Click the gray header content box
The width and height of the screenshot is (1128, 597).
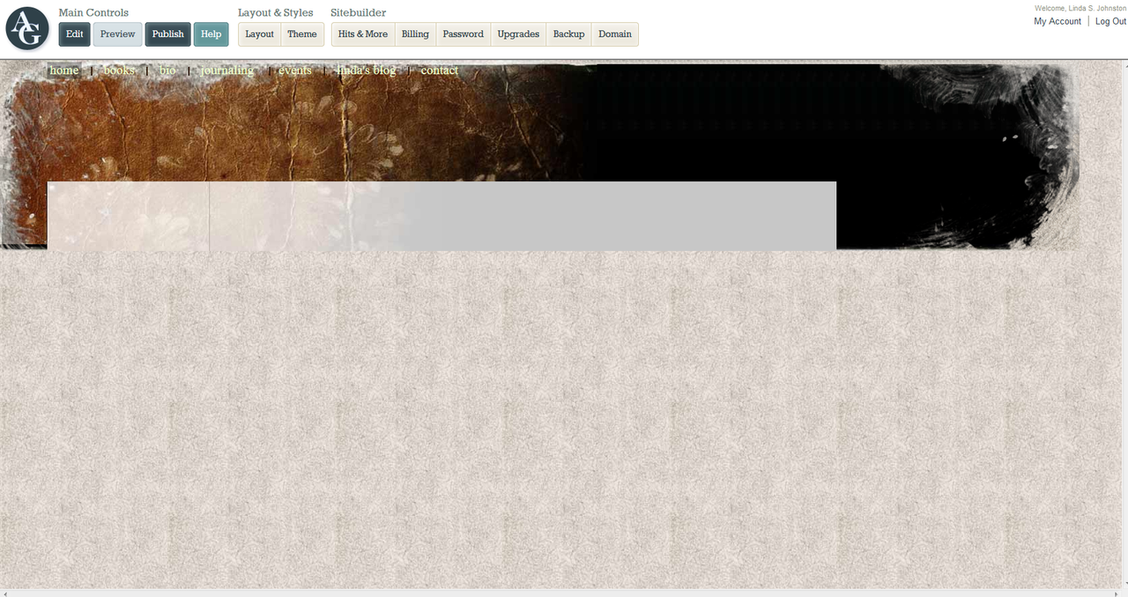click(442, 216)
